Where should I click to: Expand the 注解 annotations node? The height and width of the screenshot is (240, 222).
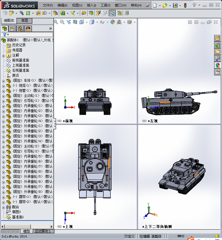[3, 56]
